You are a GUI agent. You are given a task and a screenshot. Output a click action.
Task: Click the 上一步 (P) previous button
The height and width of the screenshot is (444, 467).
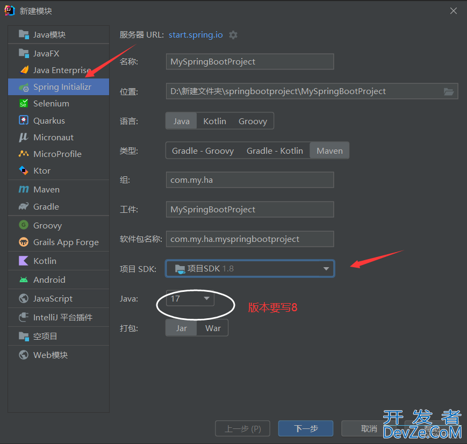242,428
